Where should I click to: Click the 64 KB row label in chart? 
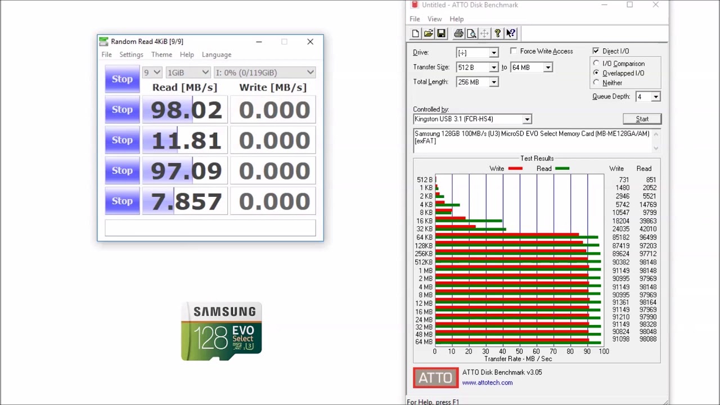click(x=425, y=237)
